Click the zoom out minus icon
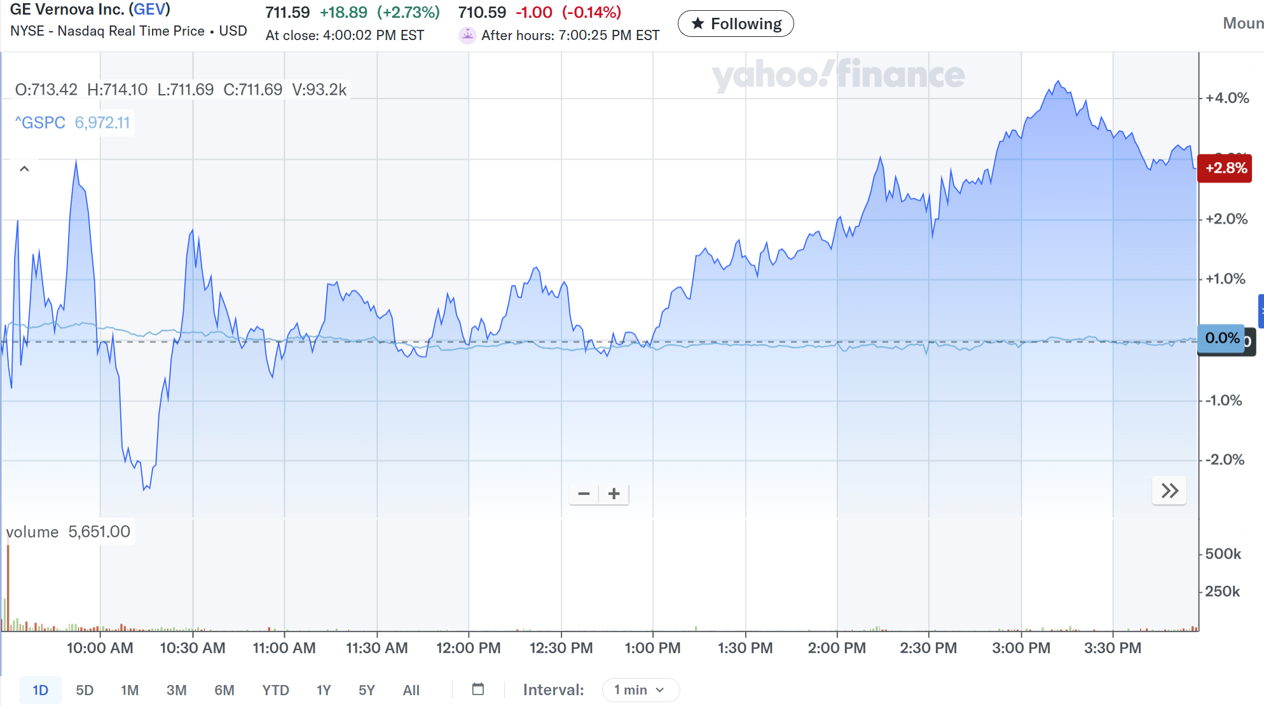Viewport: 1264px width, 706px height. 584,494
